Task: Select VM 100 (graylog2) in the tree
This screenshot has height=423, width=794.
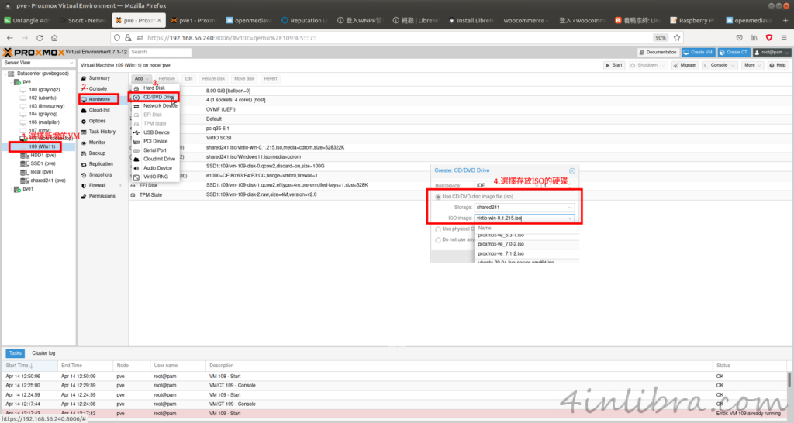Action: pyautogui.click(x=44, y=90)
